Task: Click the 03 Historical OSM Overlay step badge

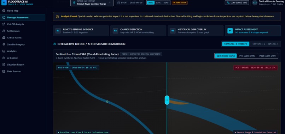Action: coord(173,31)
